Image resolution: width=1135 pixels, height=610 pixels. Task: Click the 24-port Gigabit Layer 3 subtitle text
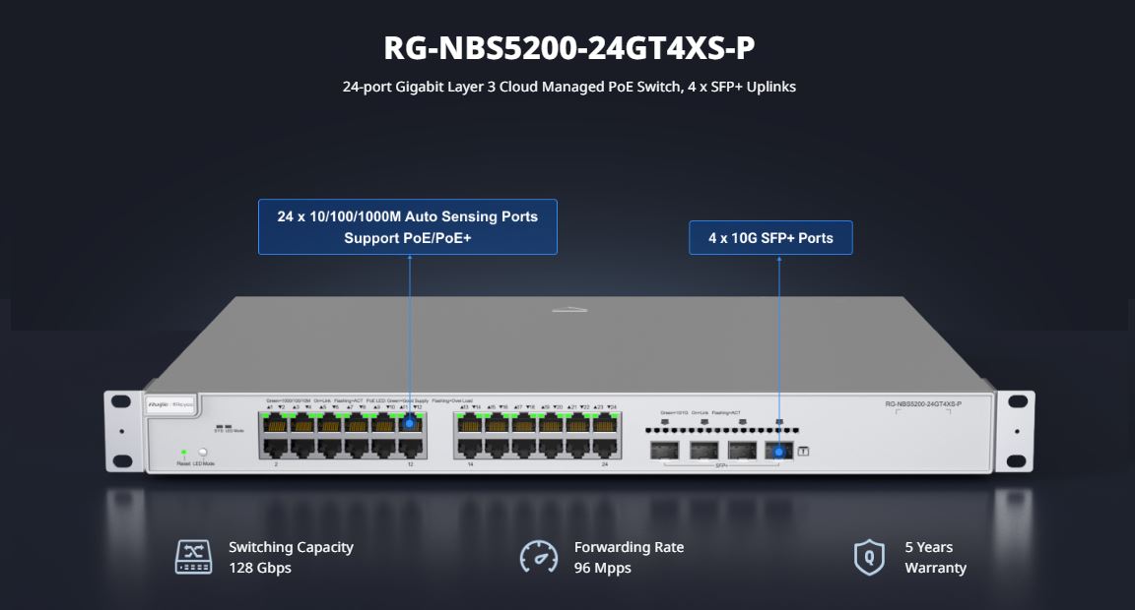coord(568,87)
